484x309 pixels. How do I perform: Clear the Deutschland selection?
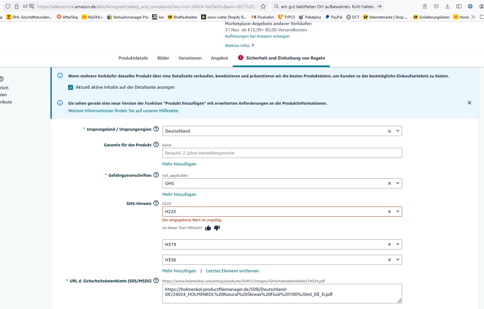389,131
